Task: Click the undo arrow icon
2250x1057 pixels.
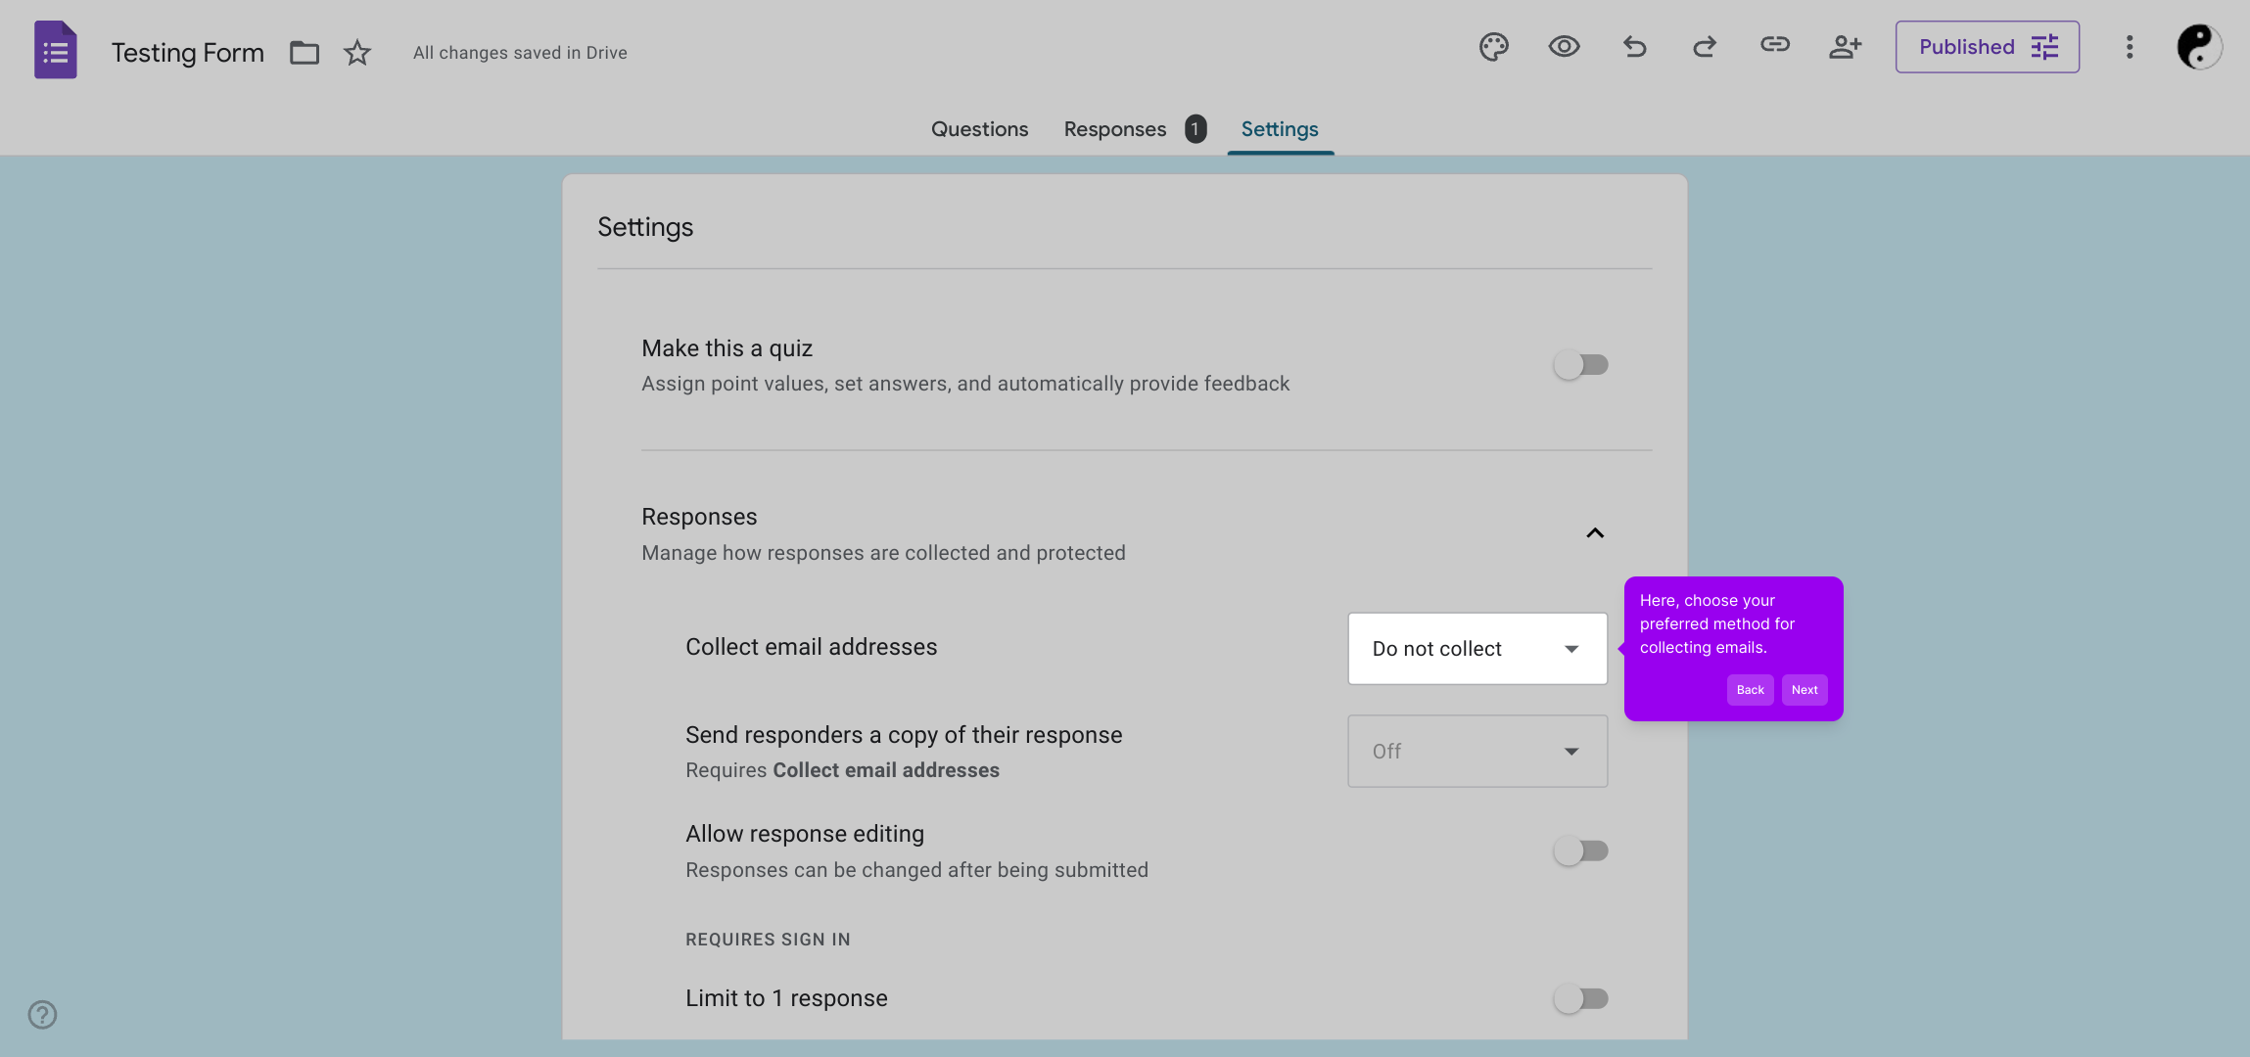Action: pyautogui.click(x=1634, y=47)
